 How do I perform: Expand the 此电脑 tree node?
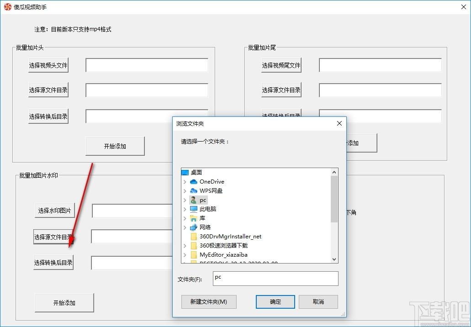tap(185, 209)
